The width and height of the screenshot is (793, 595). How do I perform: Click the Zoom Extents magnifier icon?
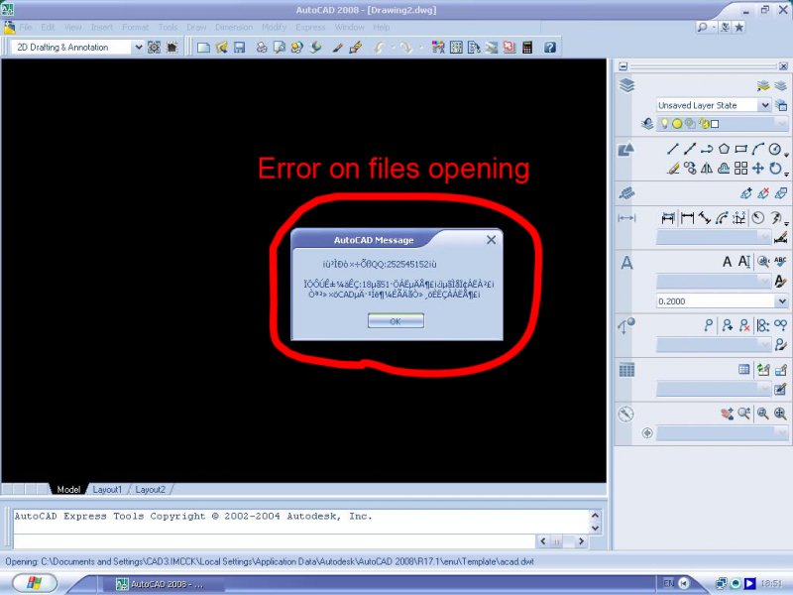tap(780, 414)
